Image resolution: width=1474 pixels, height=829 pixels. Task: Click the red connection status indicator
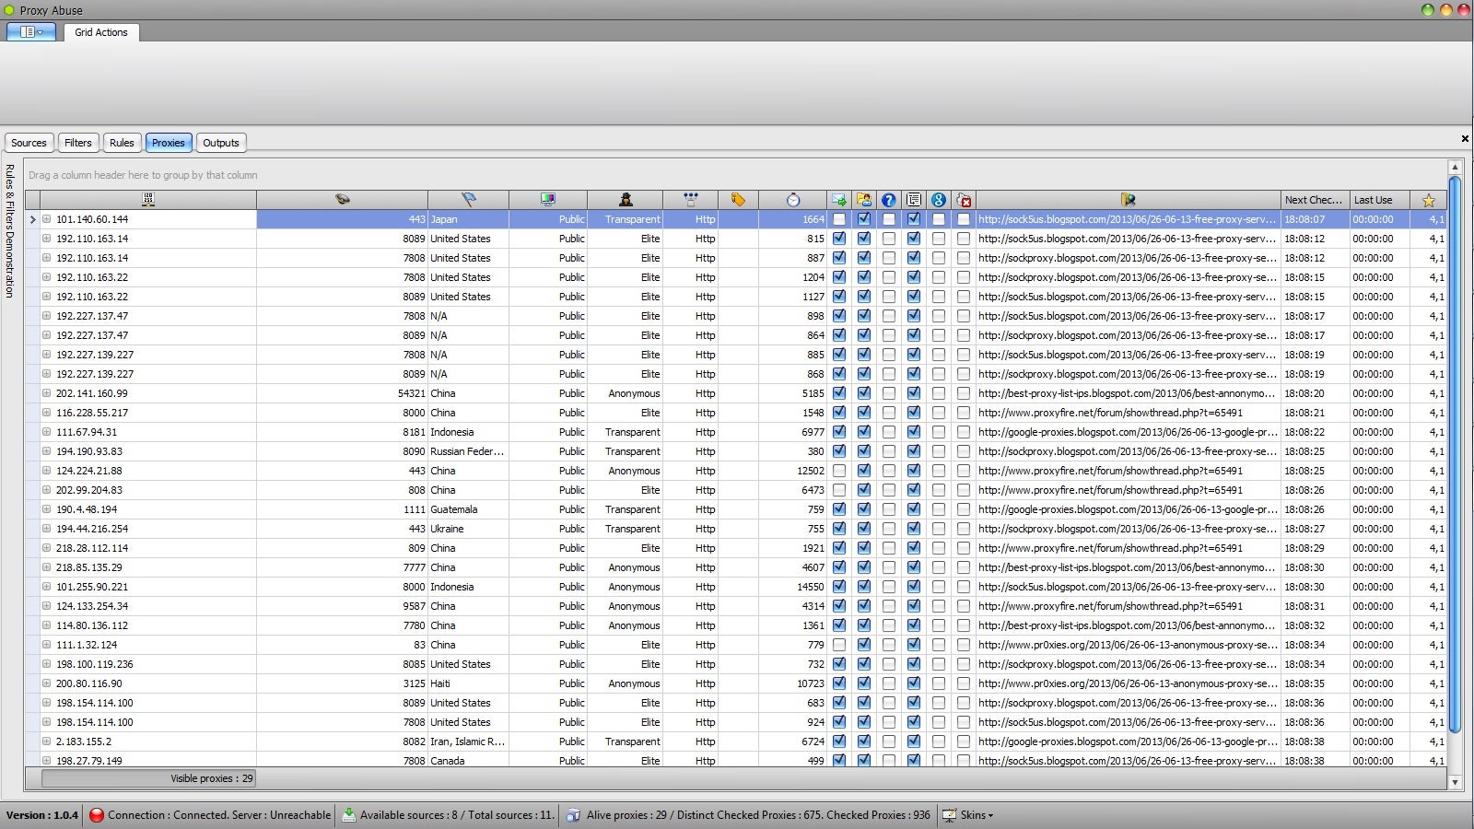click(97, 815)
